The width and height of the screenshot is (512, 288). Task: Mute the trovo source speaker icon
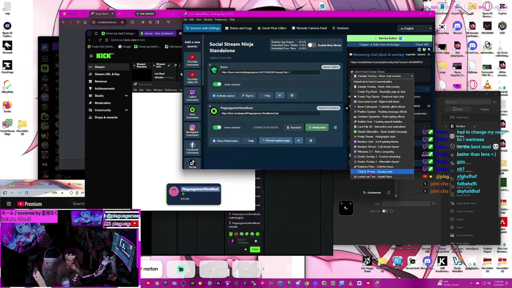coord(280,96)
